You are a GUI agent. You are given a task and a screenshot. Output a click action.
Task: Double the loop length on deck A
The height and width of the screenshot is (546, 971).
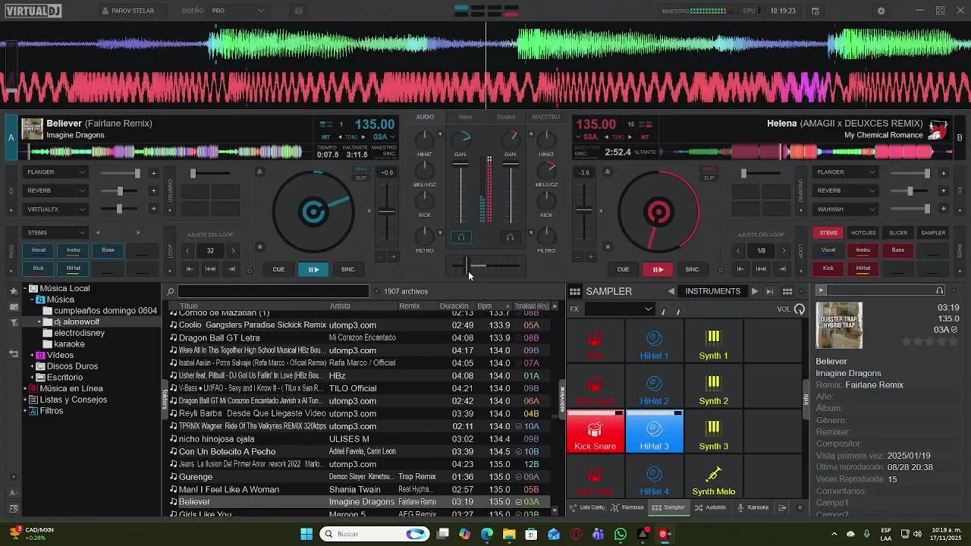click(233, 250)
